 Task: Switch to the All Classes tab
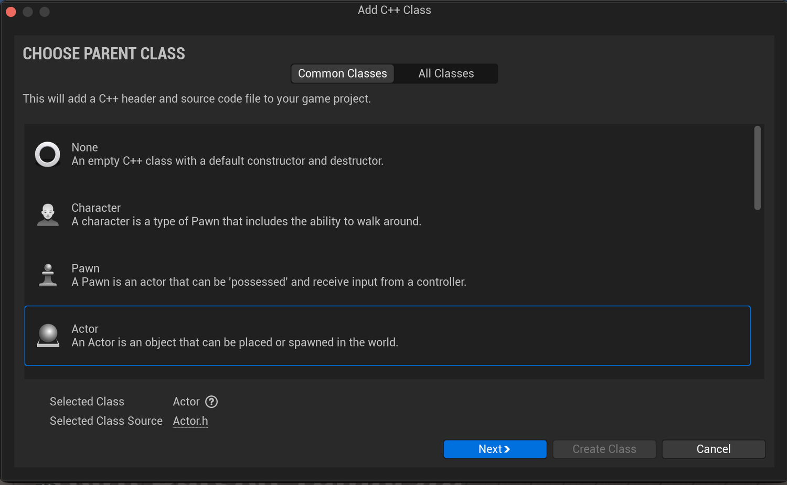pos(446,73)
